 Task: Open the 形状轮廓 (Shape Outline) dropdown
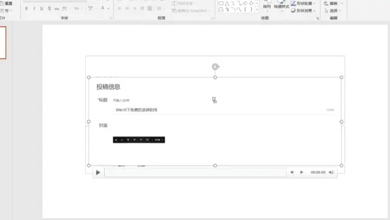(x=303, y=4)
